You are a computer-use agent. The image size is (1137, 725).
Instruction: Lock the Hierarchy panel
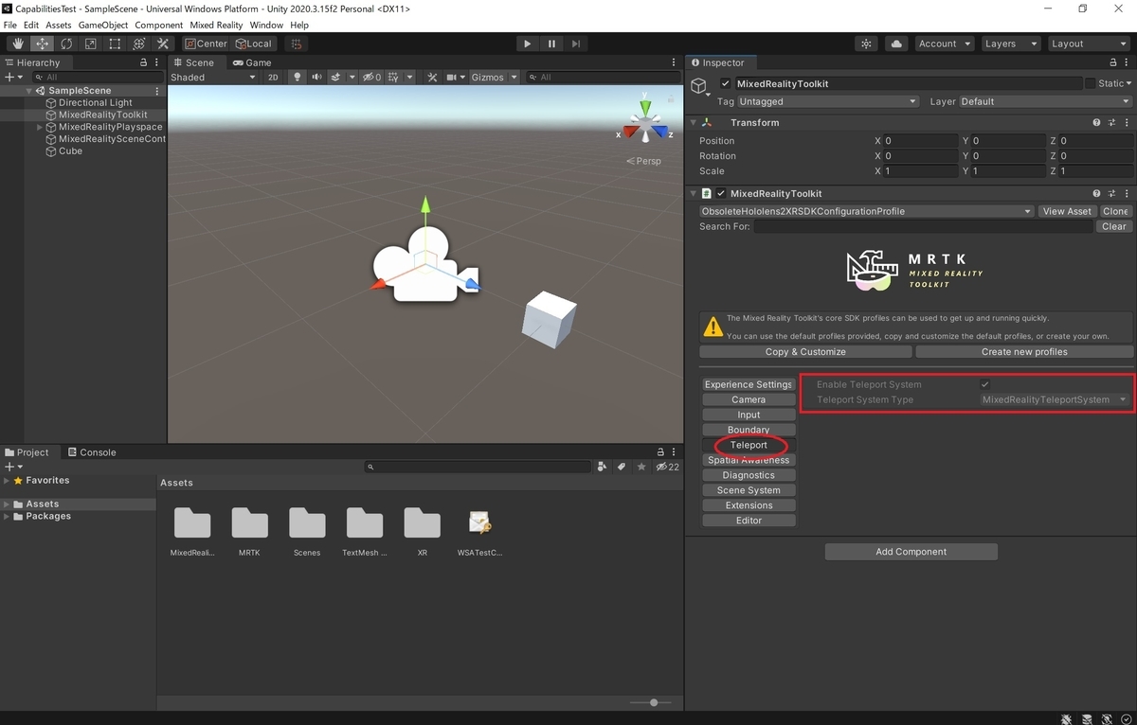[x=143, y=62]
